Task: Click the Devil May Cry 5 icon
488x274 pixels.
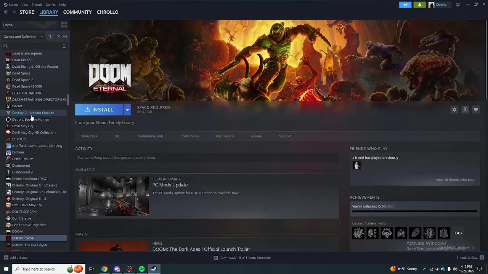Action: pos(8,126)
